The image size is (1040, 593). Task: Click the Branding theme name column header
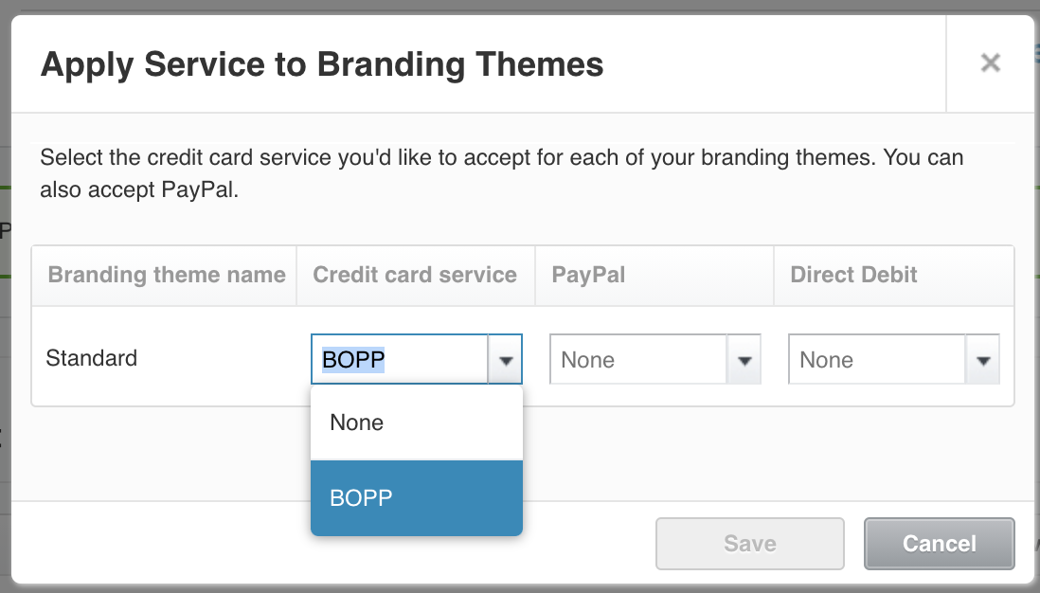(x=167, y=275)
